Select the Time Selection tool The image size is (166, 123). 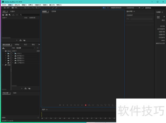(x=43, y=8)
